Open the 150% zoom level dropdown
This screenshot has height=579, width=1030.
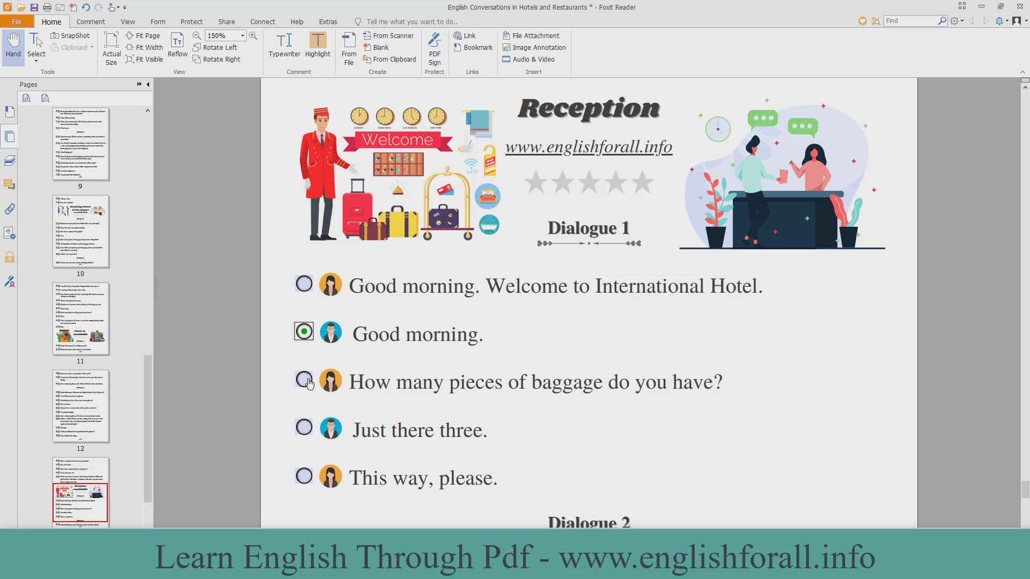point(242,35)
